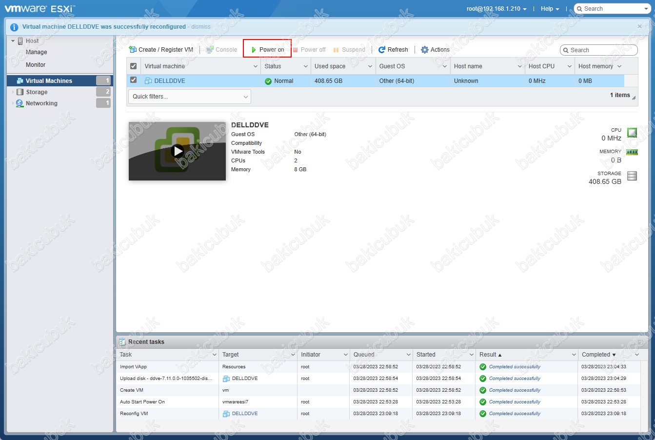This screenshot has height=440, width=655.
Task: Close the notification banner with X
Action: point(640,26)
